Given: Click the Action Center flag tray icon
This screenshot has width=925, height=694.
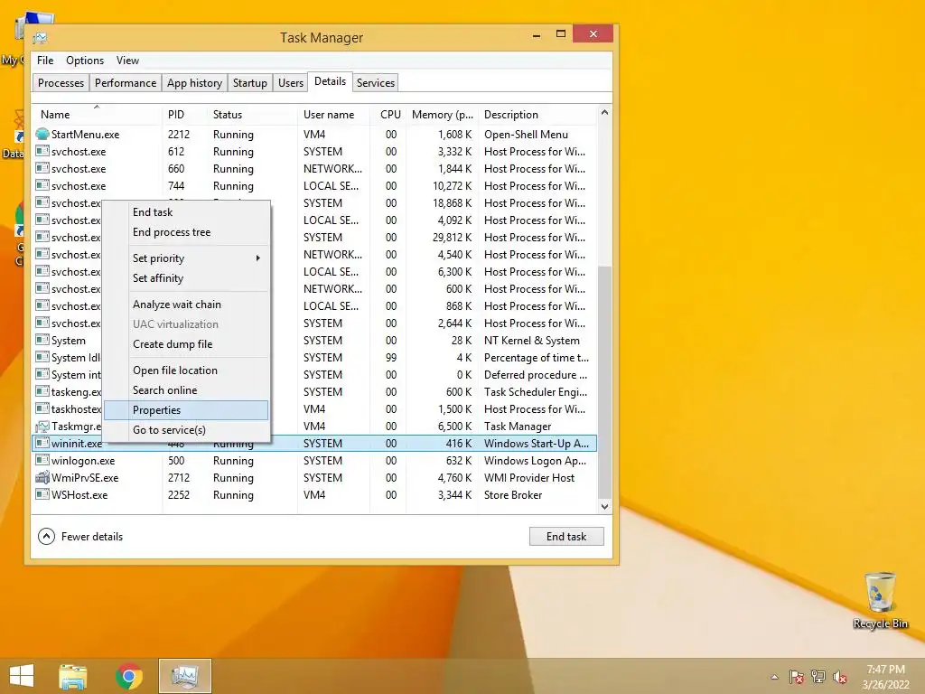Looking at the screenshot, I should pos(796,677).
